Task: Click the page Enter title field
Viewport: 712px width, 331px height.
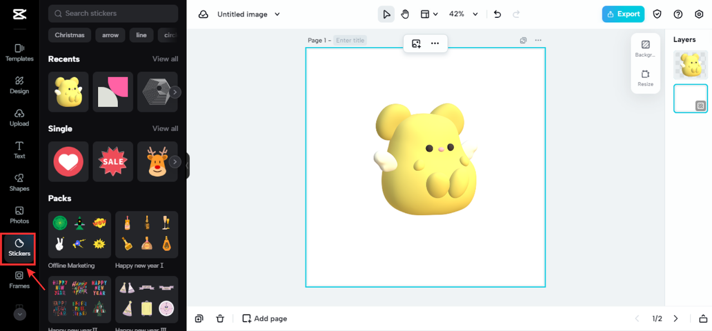Action: tap(350, 41)
